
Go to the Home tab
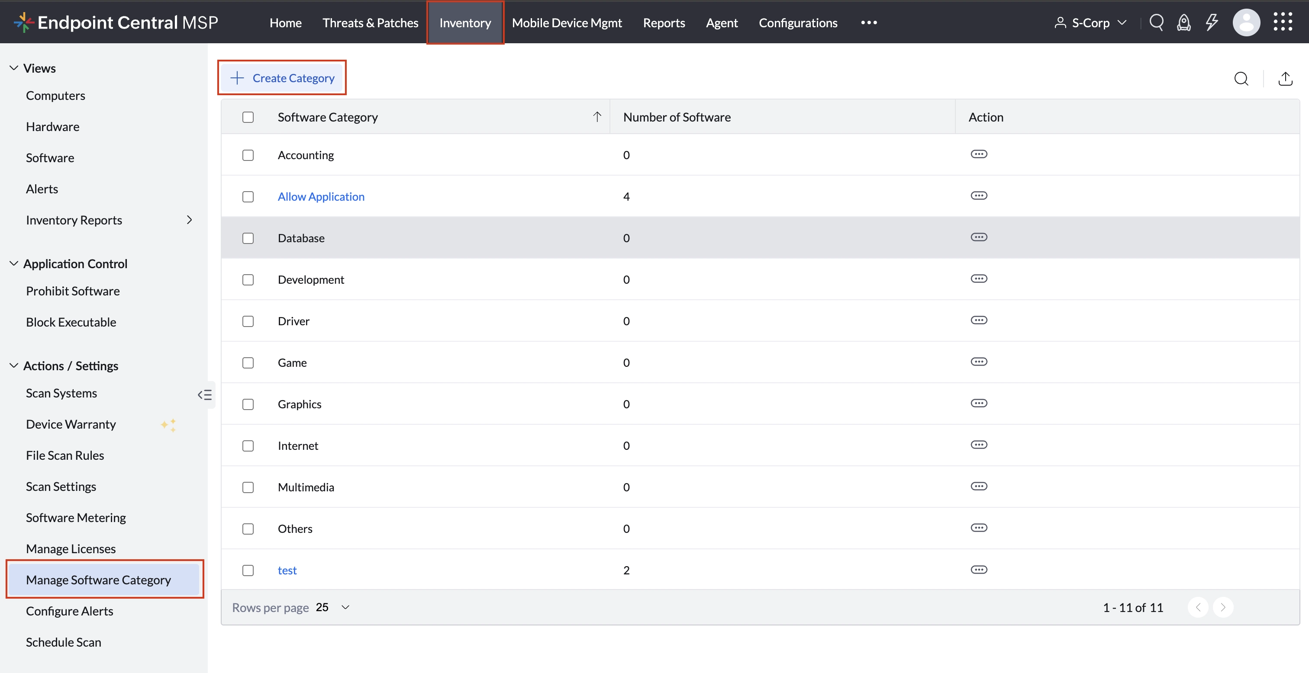[286, 22]
